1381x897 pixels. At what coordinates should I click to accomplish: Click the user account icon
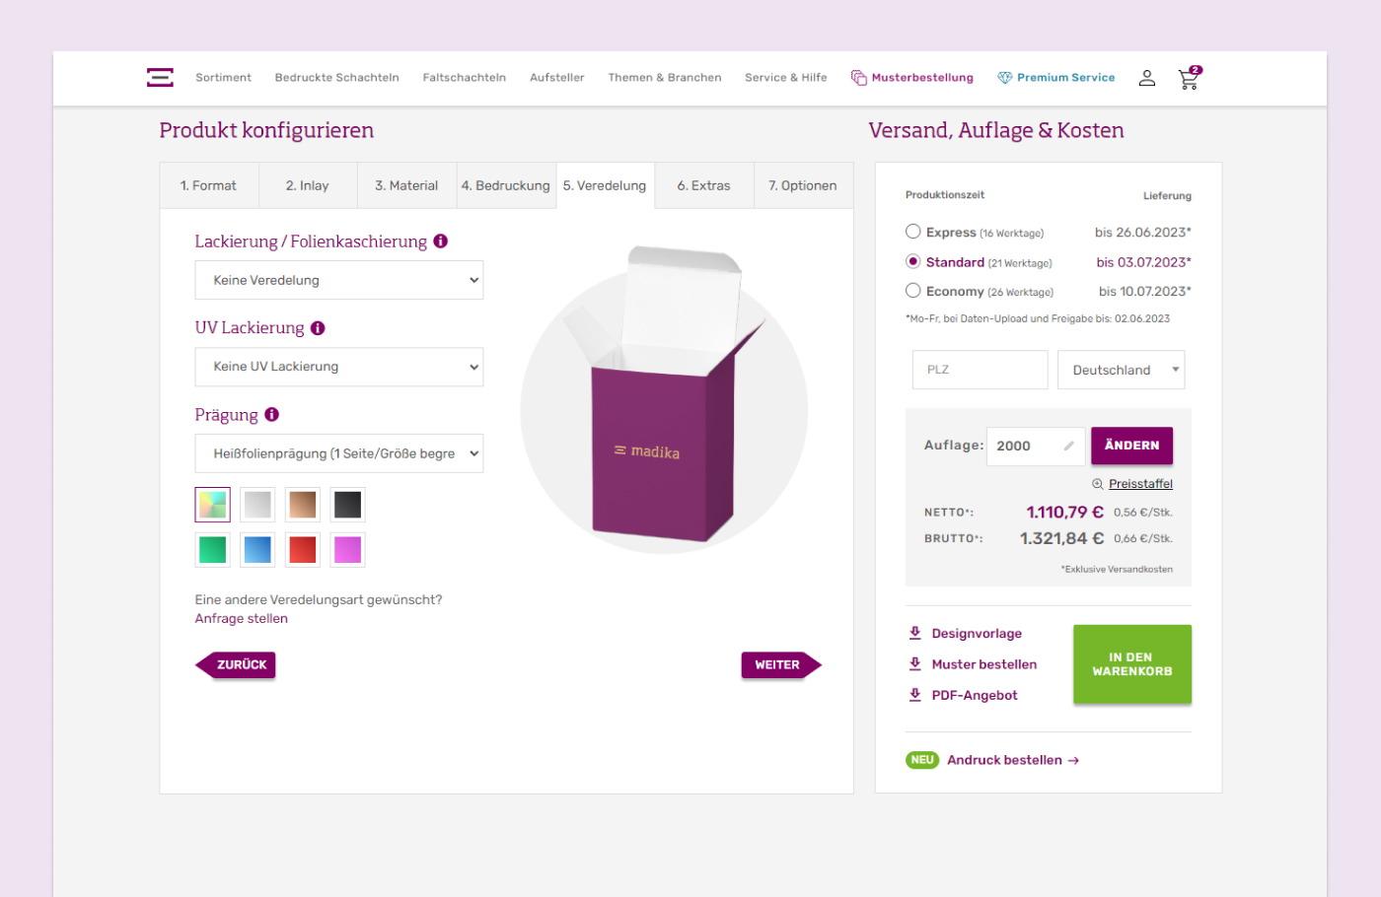(1146, 78)
